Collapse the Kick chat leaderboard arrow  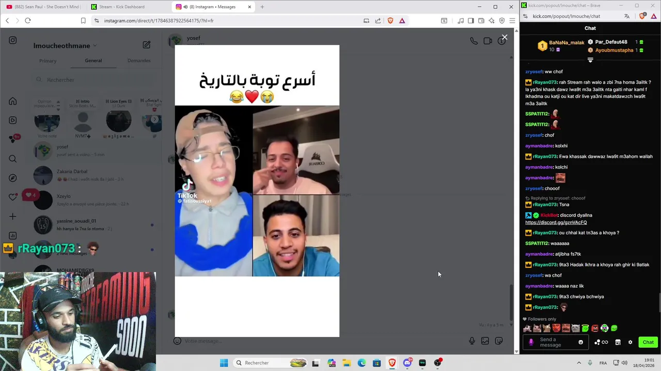tap(590, 60)
